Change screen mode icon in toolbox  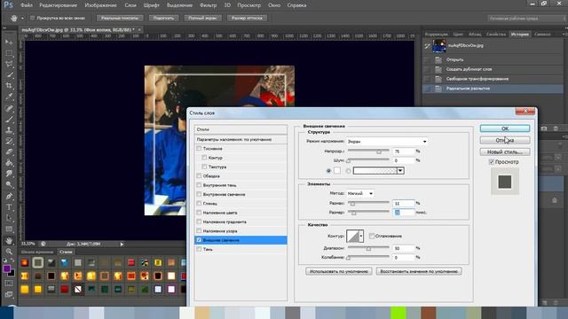[x=9, y=294]
